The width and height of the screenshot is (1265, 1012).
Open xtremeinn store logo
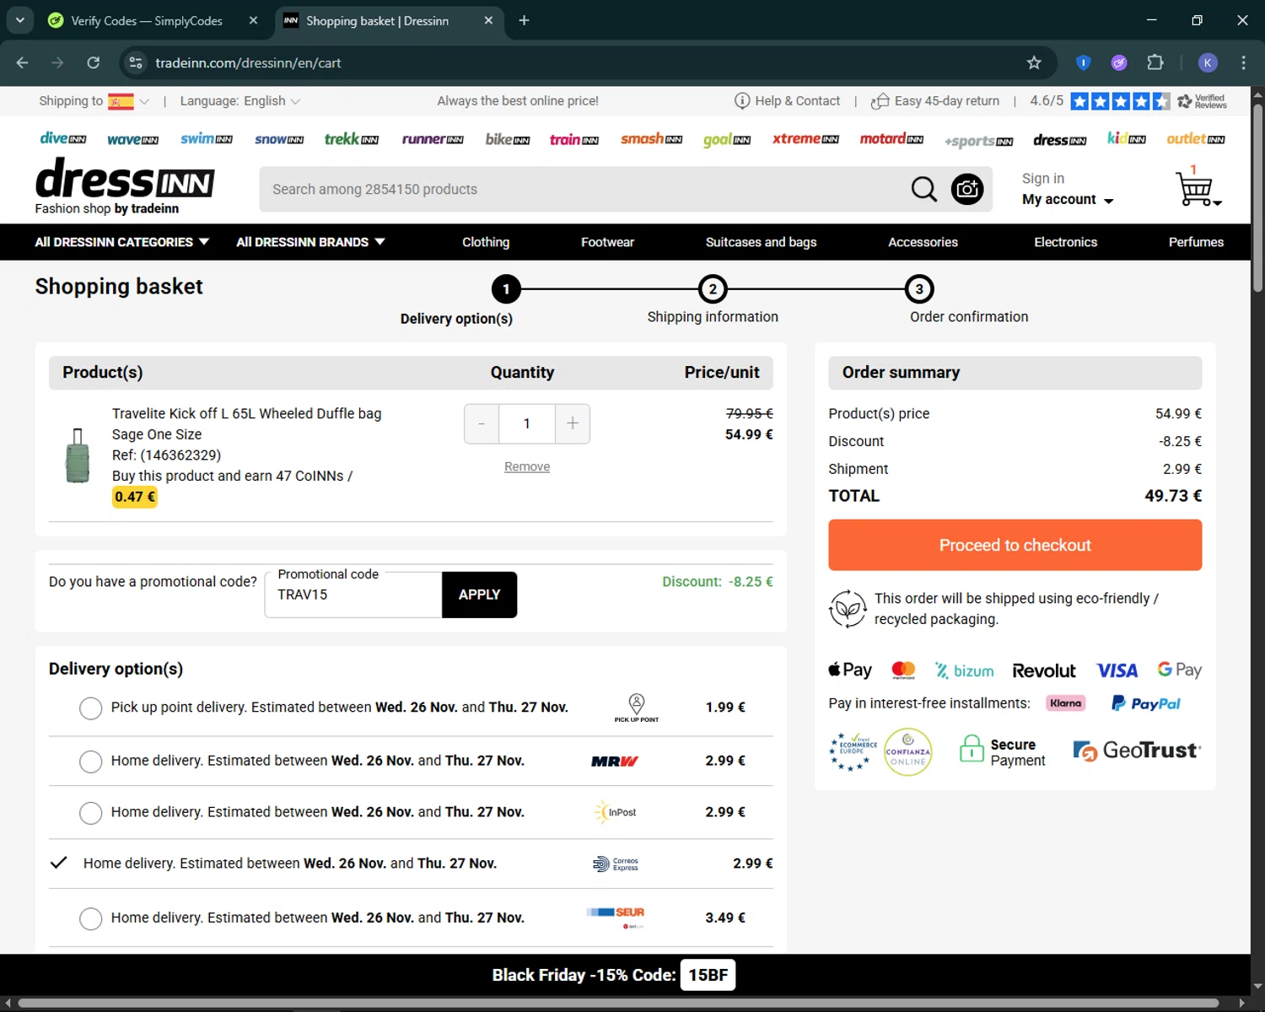pyautogui.click(x=805, y=139)
